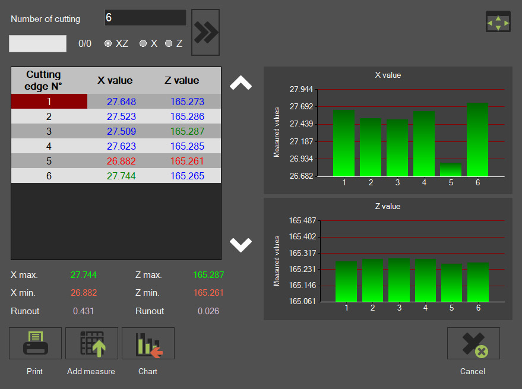
Task: Click bar 5 in X value chart
Action: pyautogui.click(x=451, y=170)
